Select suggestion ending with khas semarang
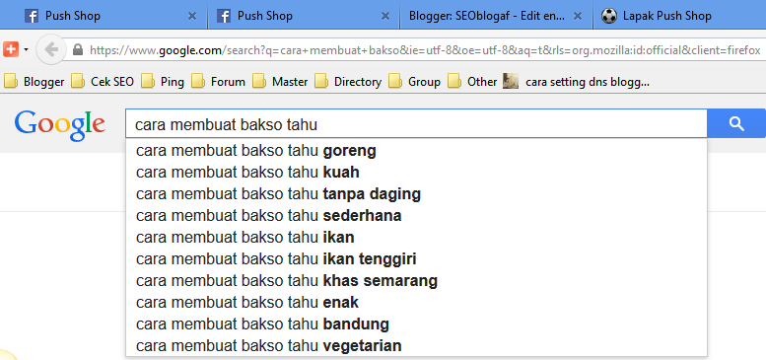This screenshot has width=766, height=360. point(416,281)
